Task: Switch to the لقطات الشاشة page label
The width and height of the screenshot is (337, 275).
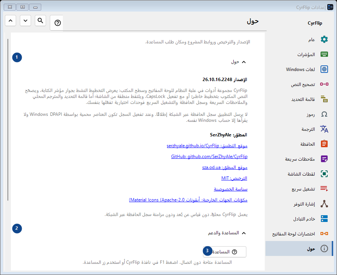Action: point(301,174)
